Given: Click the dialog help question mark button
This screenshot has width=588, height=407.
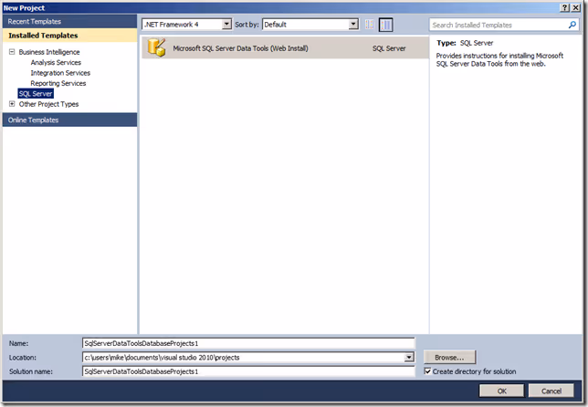Looking at the screenshot, I should 564,7.
